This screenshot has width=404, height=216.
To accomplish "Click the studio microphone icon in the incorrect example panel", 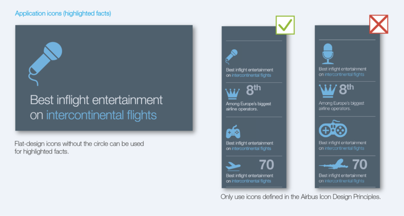I will tap(327, 53).
